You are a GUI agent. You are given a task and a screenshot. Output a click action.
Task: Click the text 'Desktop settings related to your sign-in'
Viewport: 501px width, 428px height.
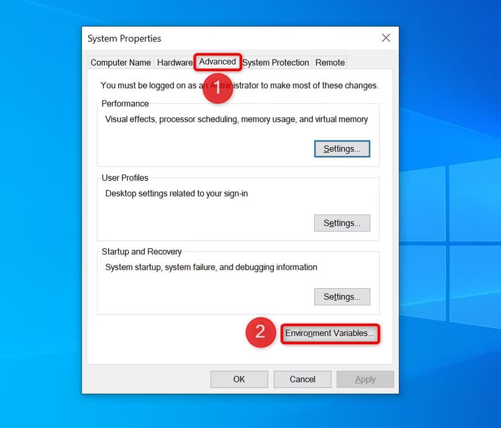click(176, 193)
